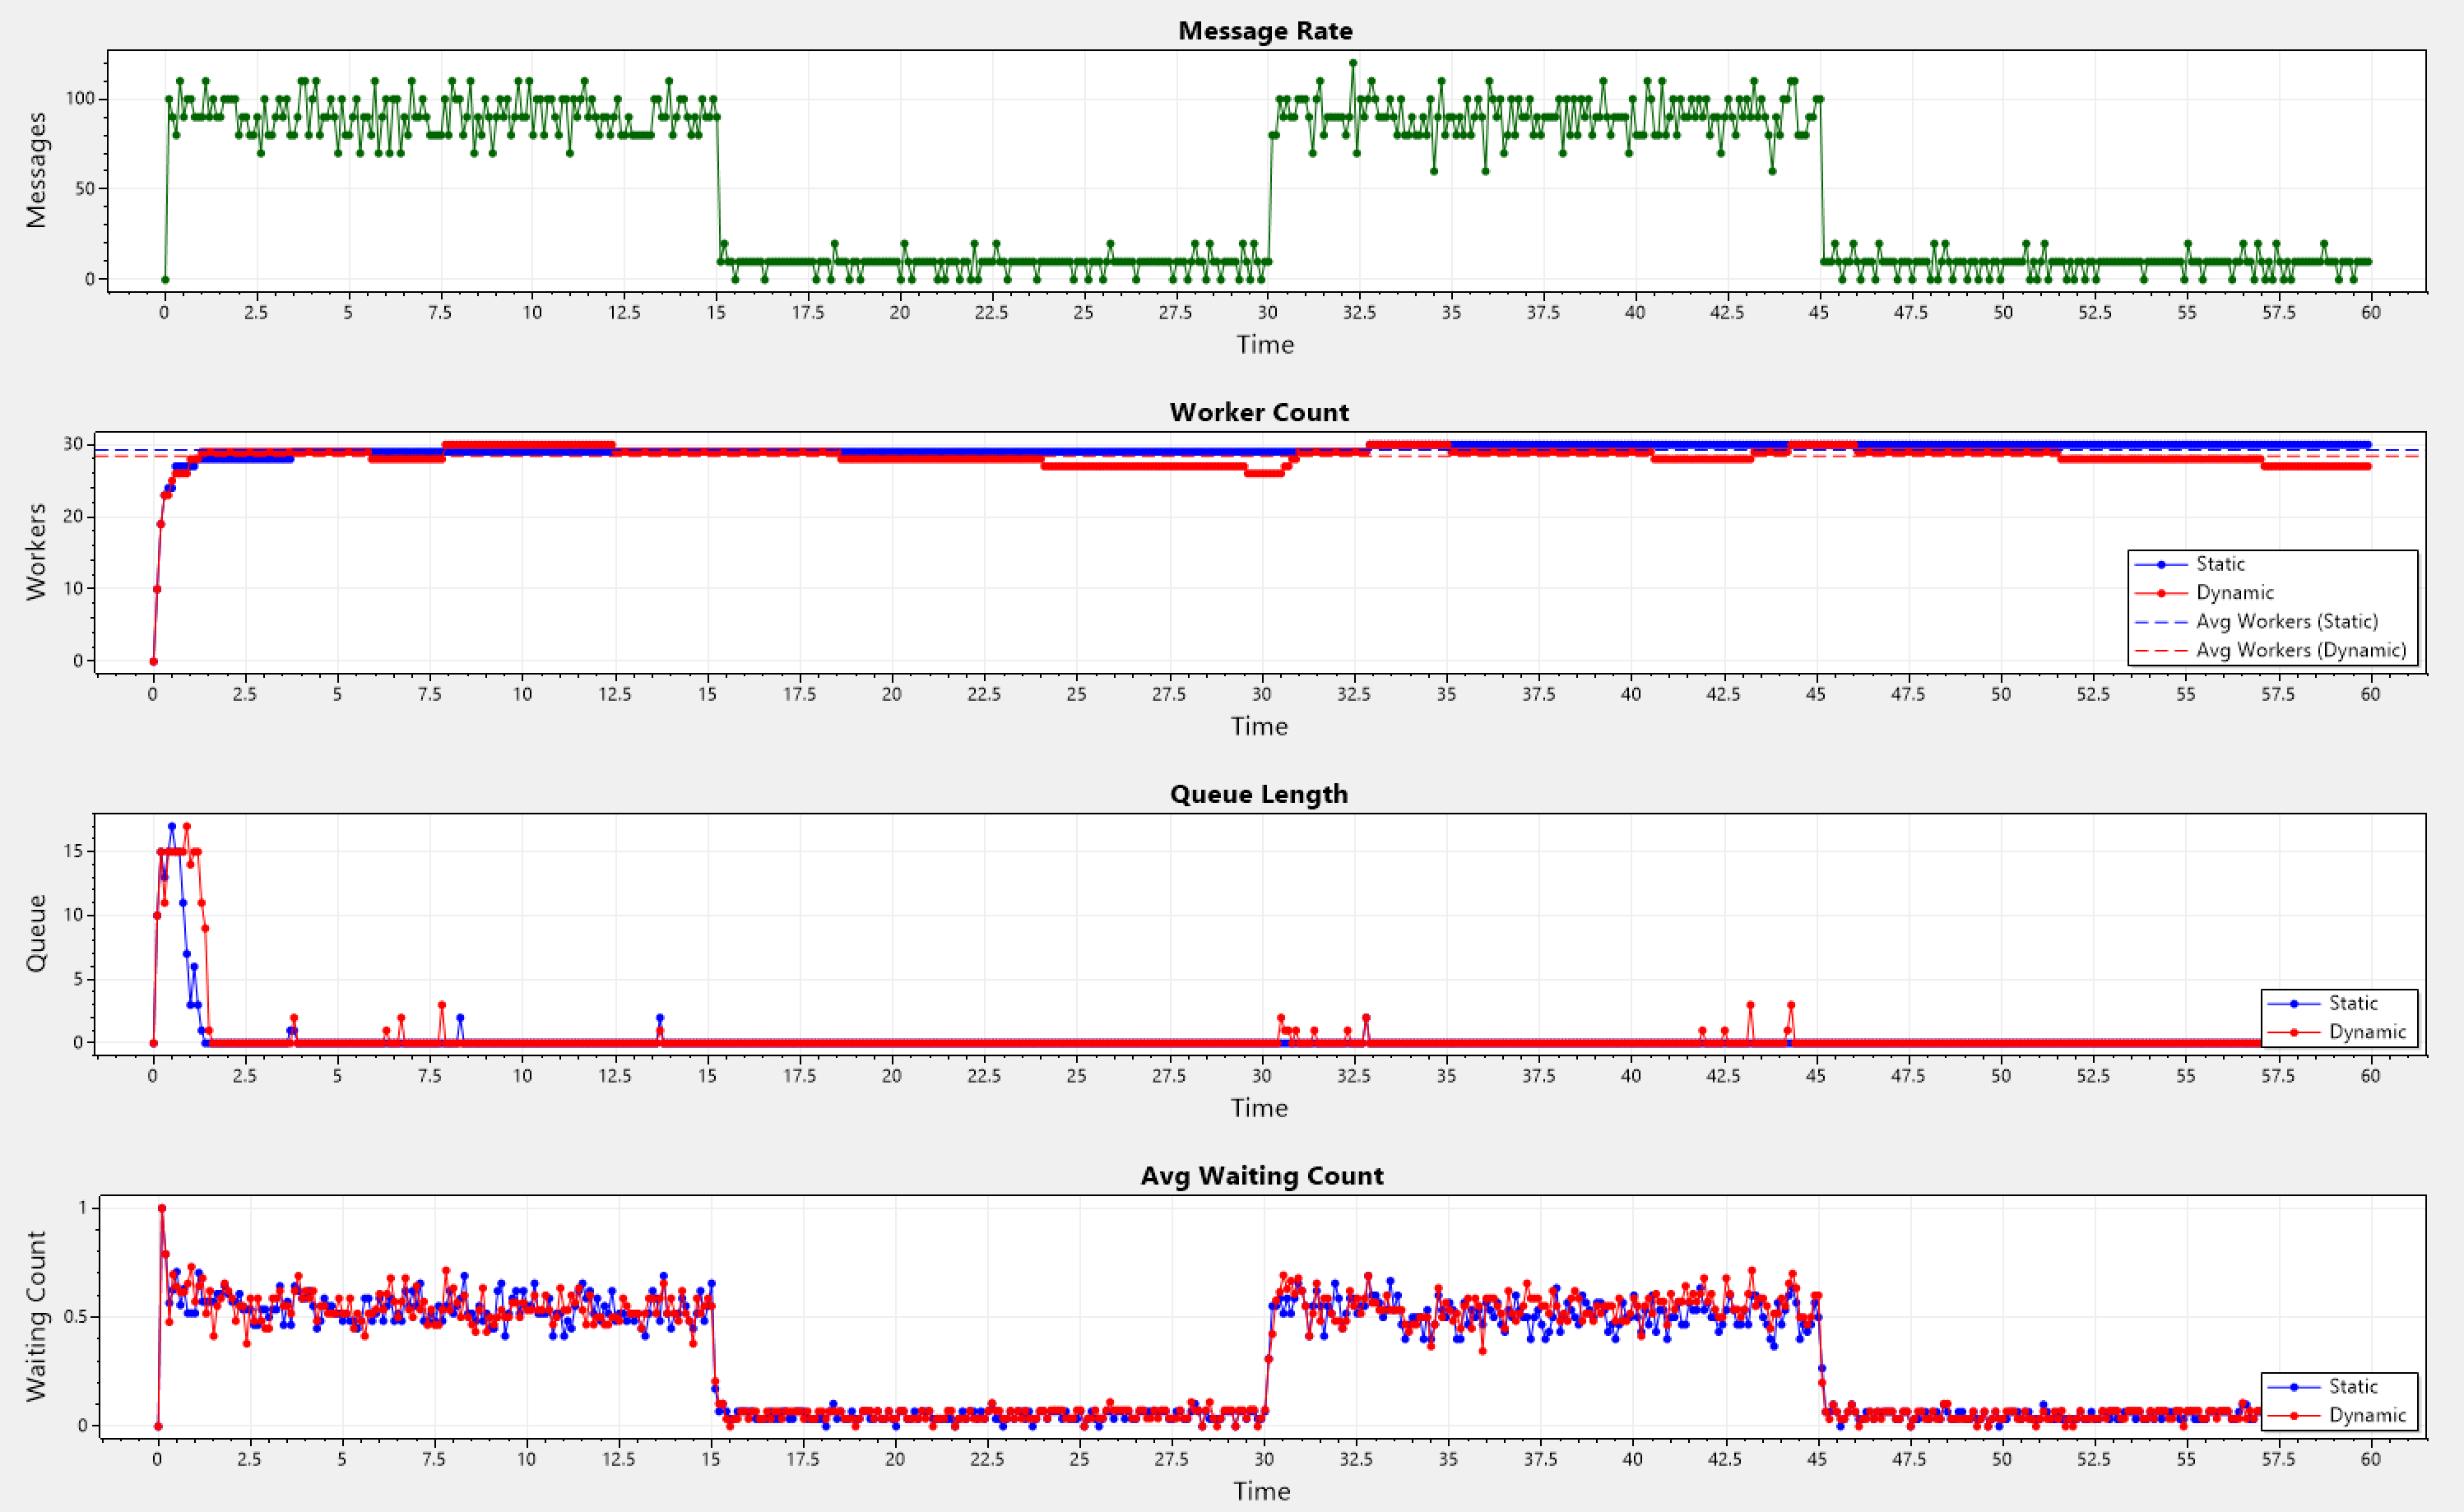Image resolution: width=2464 pixels, height=1512 pixels.
Task: Toggle the Dynamic series label in Worker Count legend
Action: click(x=2235, y=593)
